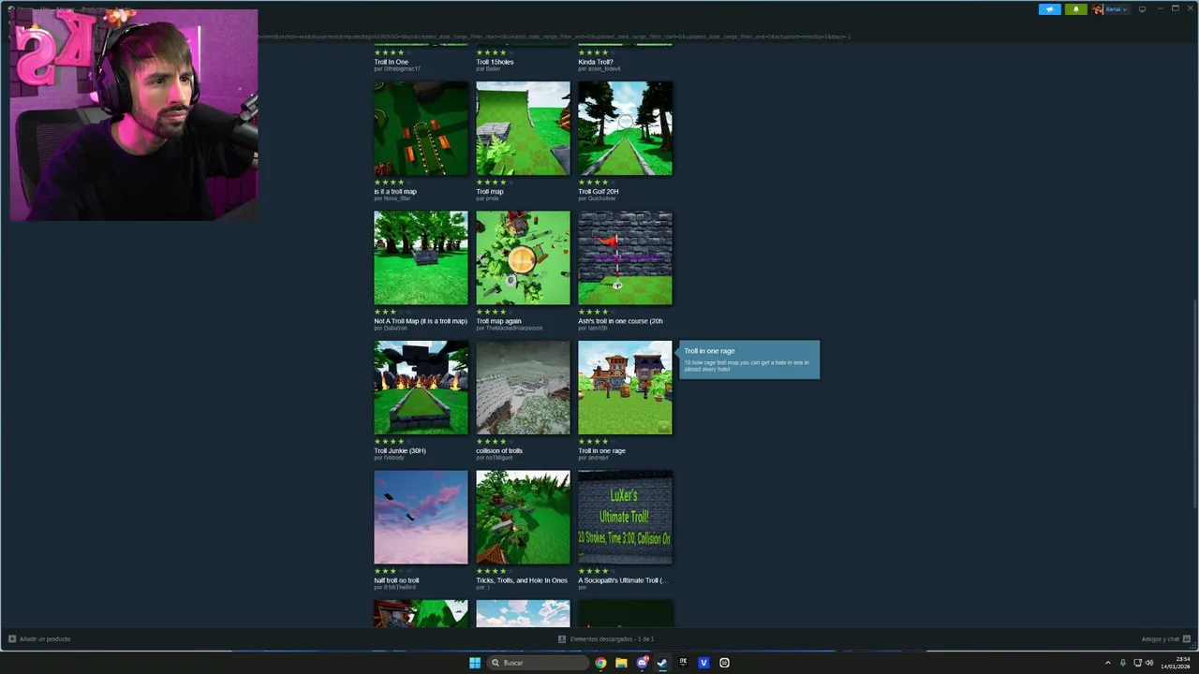Click 'Troll Golf 20H' title link

point(599,191)
